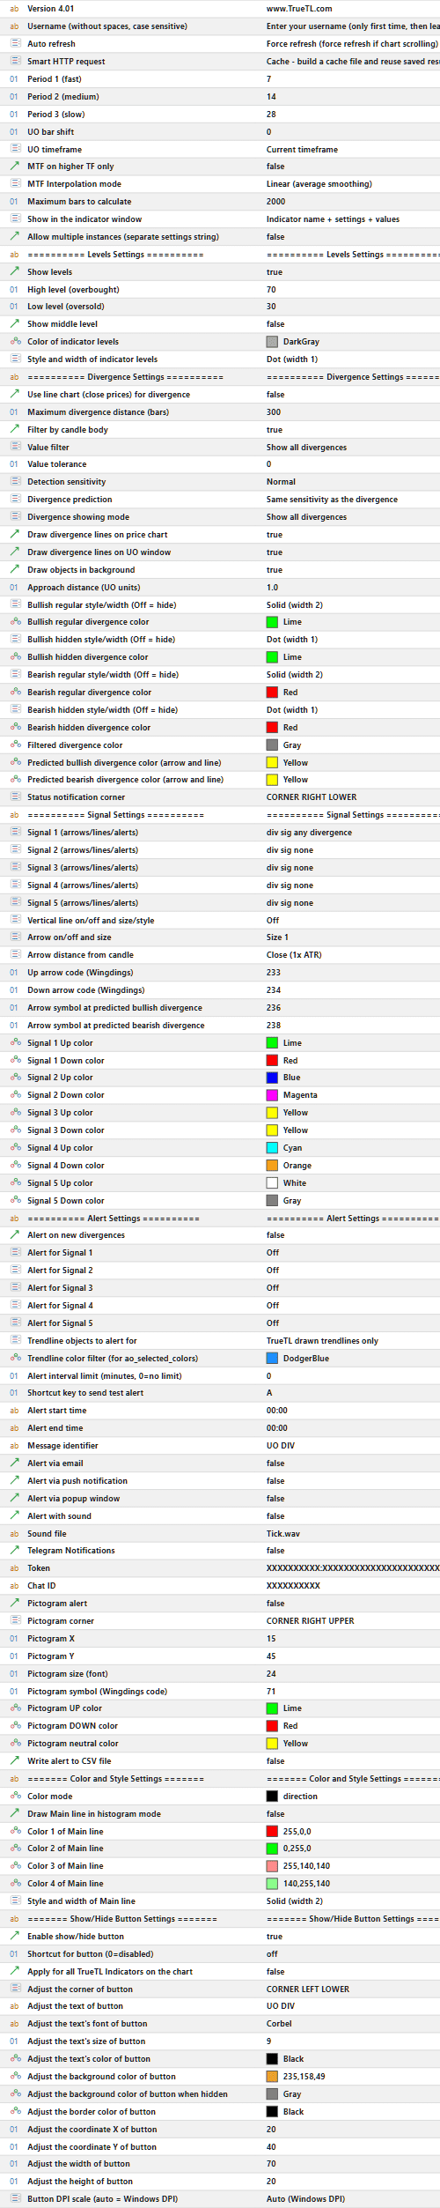
Task: Click the list icon beside Button DPI scale
Action: click(x=14, y=2199)
